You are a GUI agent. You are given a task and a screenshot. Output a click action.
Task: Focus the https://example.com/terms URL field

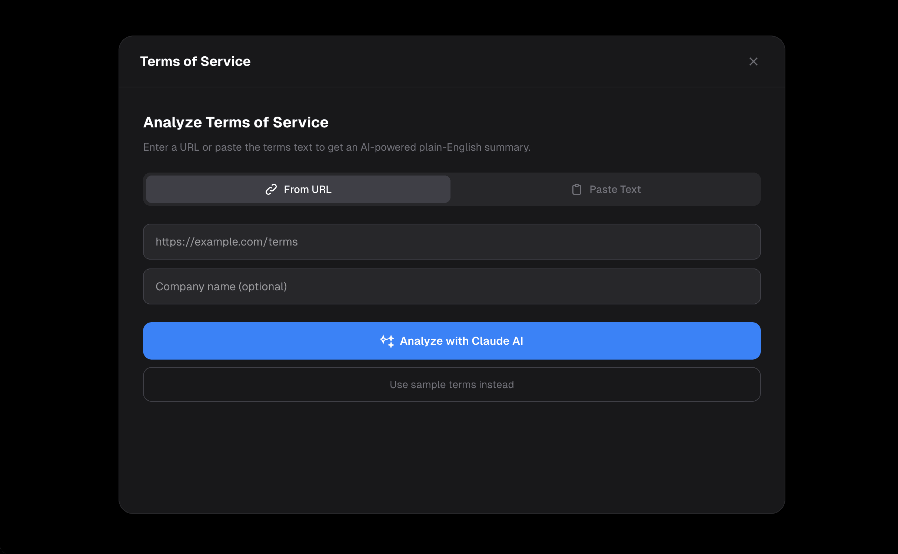pyautogui.click(x=452, y=241)
